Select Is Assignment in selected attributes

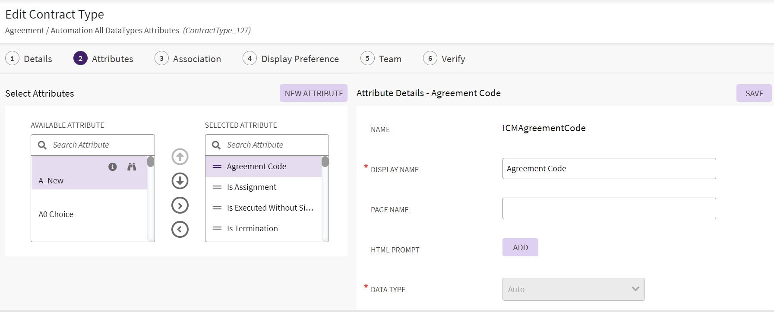[252, 187]
